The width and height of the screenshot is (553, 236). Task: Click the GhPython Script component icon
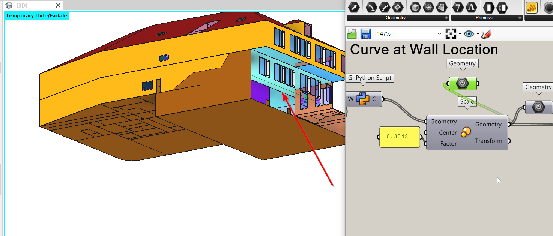pos(363,99)
